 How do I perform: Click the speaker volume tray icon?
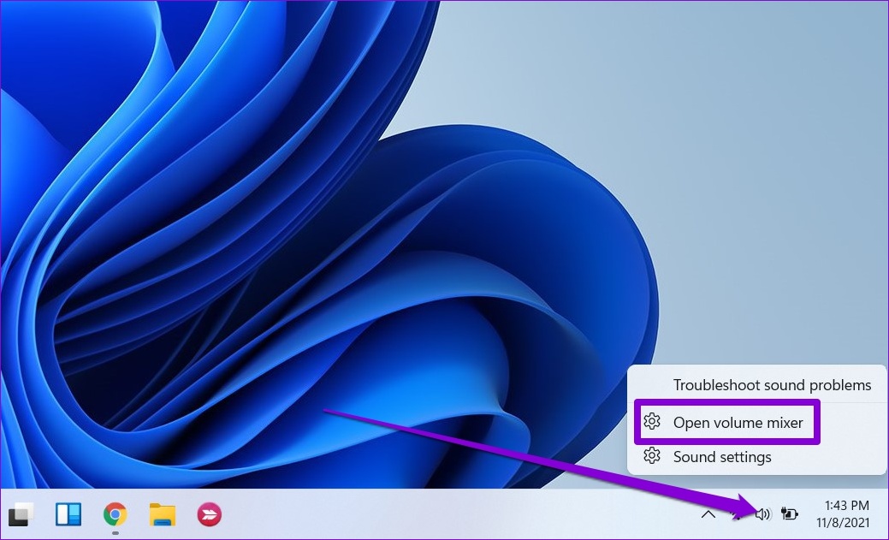pos(763,514)
